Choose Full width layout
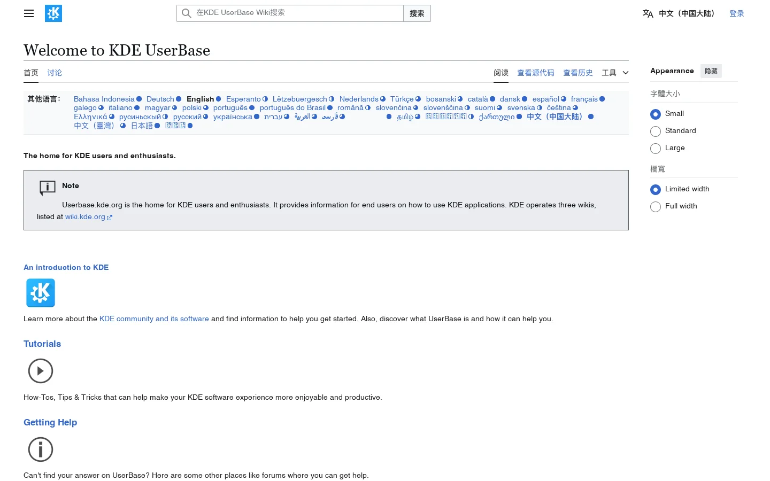Viewport: 770px width, 481px height. pos(656,206)
